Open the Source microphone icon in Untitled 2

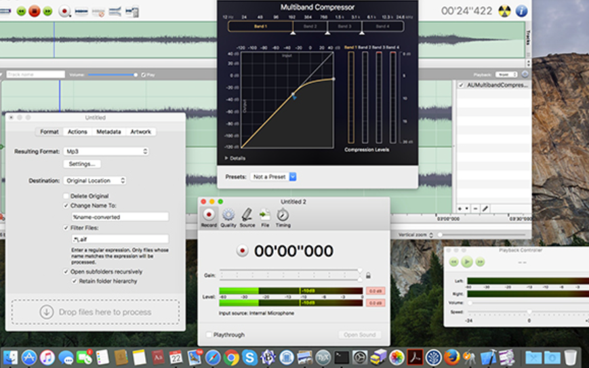coord(247,218)
